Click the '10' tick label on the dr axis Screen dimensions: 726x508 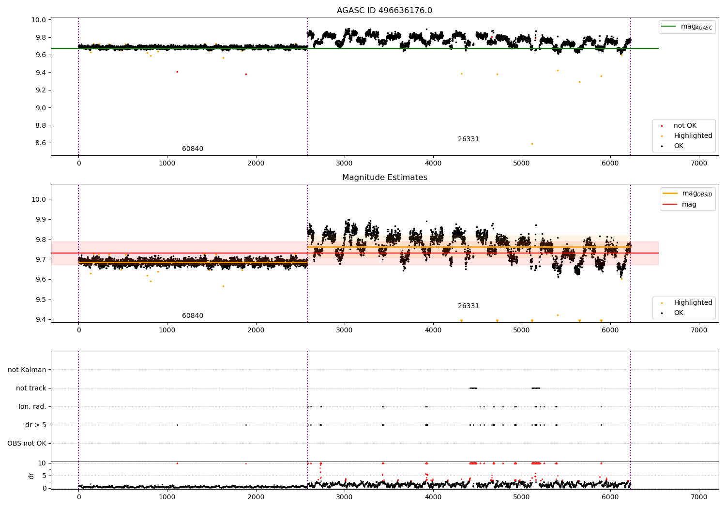pos(42,463)
